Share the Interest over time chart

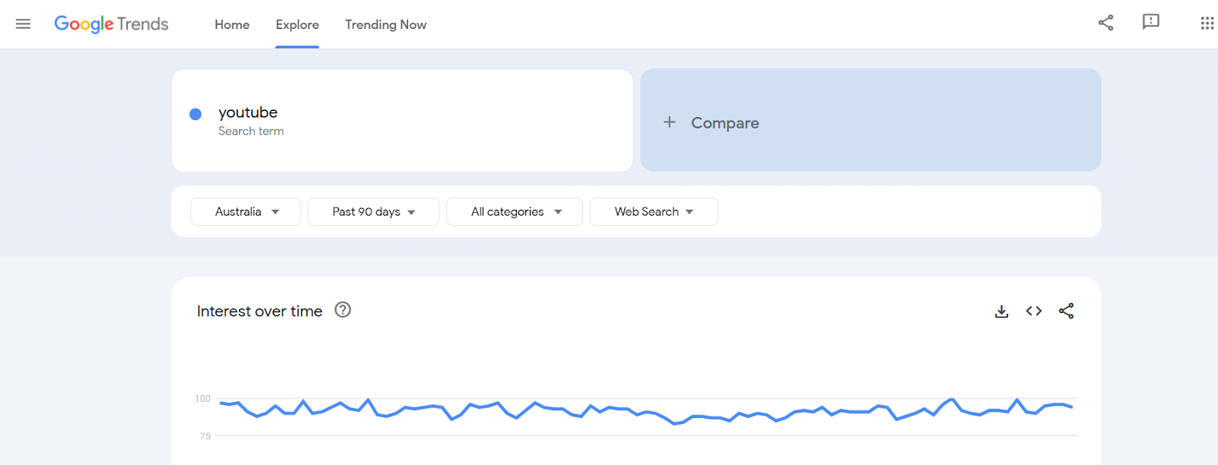click(1067, 311)
